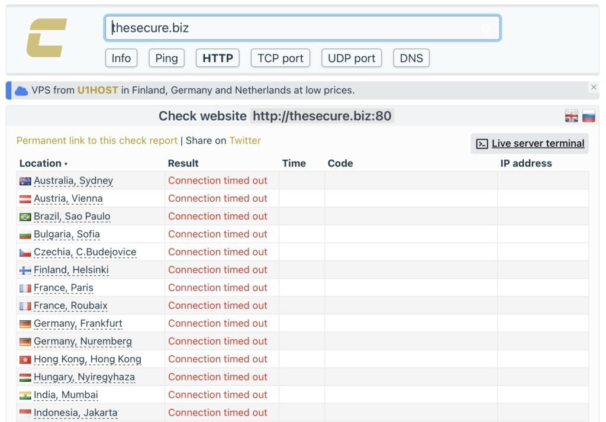Click the Hong Kong flag icon
This screenshot has height=422, width=606.
[x=25, y=359]
